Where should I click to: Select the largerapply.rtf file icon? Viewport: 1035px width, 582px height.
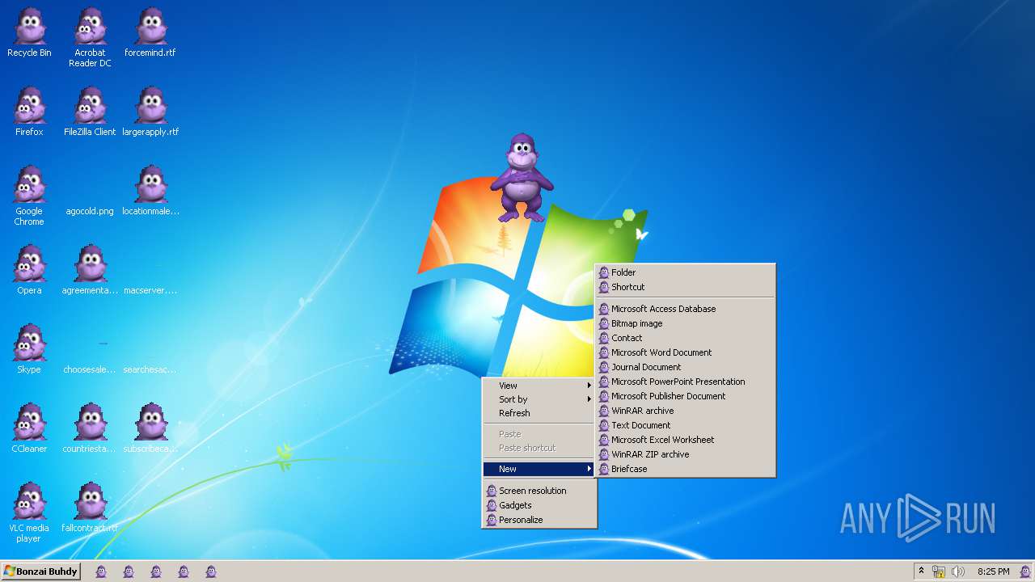150,112
